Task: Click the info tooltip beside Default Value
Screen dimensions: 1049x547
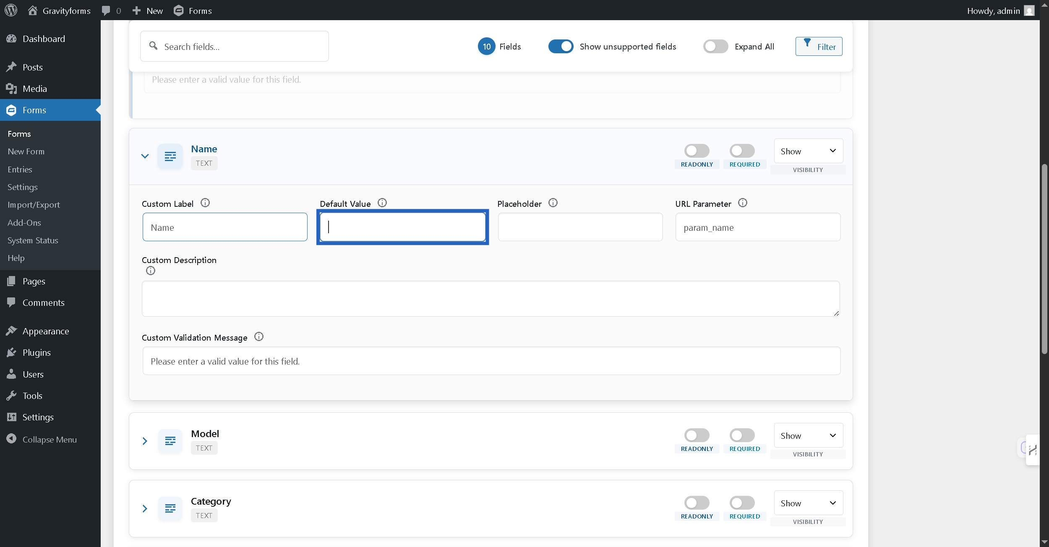Action: click(x=382, y=203)
